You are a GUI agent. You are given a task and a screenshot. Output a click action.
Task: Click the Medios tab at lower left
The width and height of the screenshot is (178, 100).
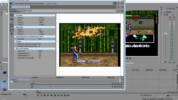click(5, 62)
